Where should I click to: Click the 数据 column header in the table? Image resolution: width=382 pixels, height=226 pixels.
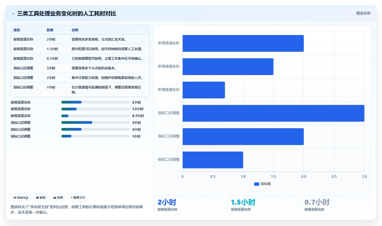pyautogui.click(x=50, y=30)
